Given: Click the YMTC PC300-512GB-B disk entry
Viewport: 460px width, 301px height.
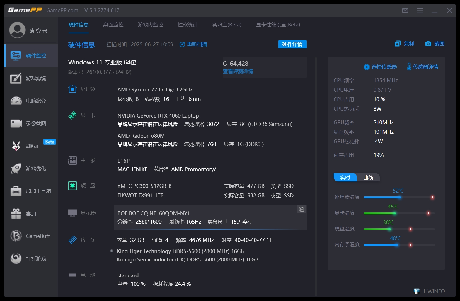Looking at the screenshot, I should click(144, 186).
